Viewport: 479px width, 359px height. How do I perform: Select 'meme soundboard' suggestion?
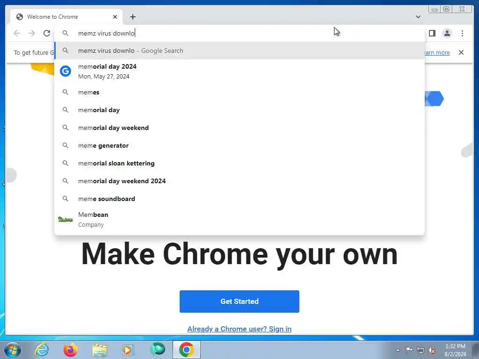[x=239, y=198]
